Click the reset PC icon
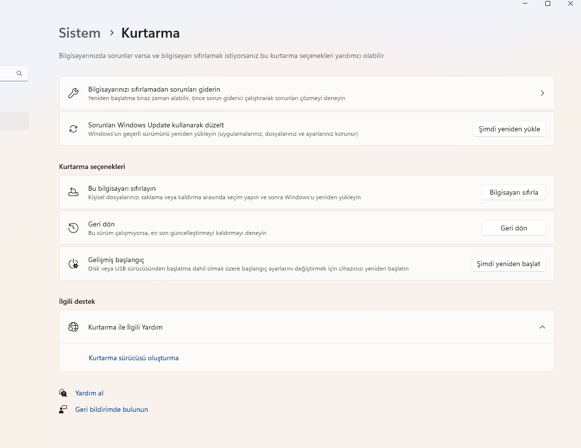581x448 pixels. [73, 192]
